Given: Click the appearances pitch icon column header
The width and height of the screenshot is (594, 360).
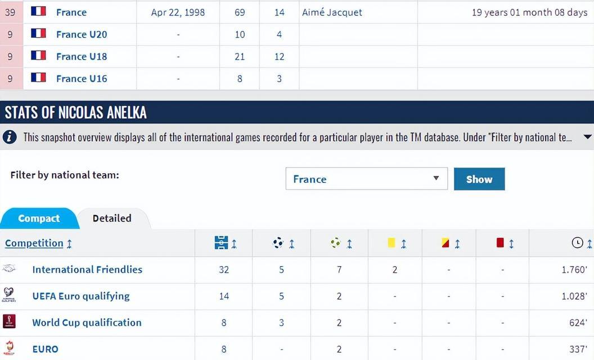Looking at the screenshot, I should (221, 242).
